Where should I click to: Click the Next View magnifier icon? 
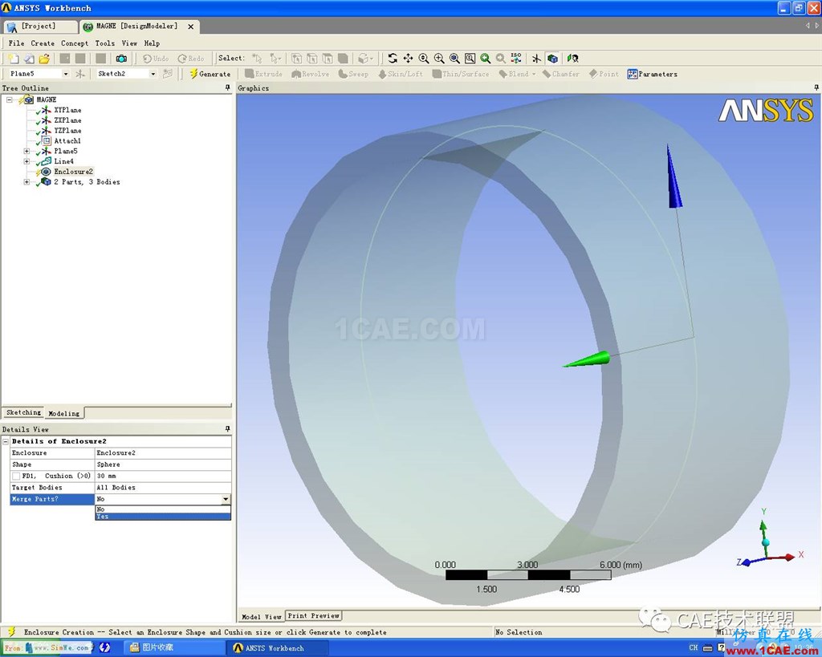pos(501,59)
